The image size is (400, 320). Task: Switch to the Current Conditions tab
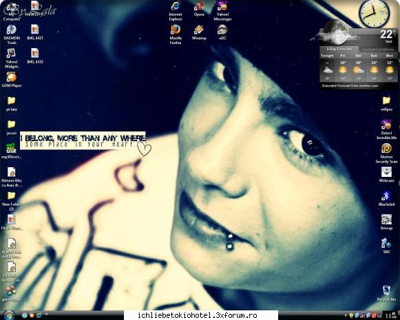tap(378, 50)
